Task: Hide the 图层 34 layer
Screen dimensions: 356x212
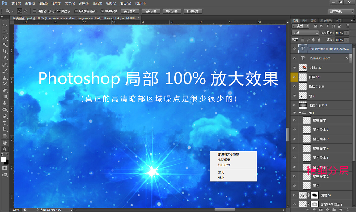Action: click(x=294, y=195)
